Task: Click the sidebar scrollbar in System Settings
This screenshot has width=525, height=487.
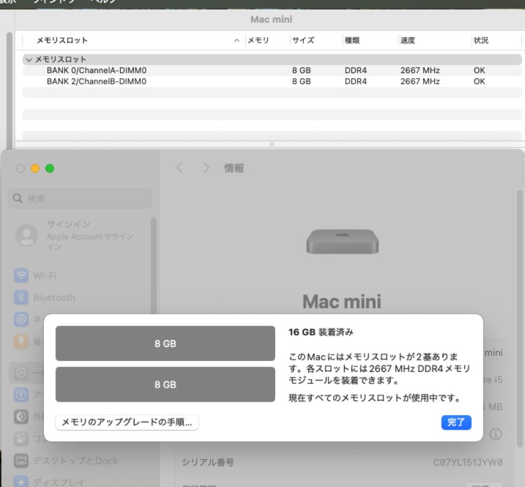Action: tap(153, 266)
